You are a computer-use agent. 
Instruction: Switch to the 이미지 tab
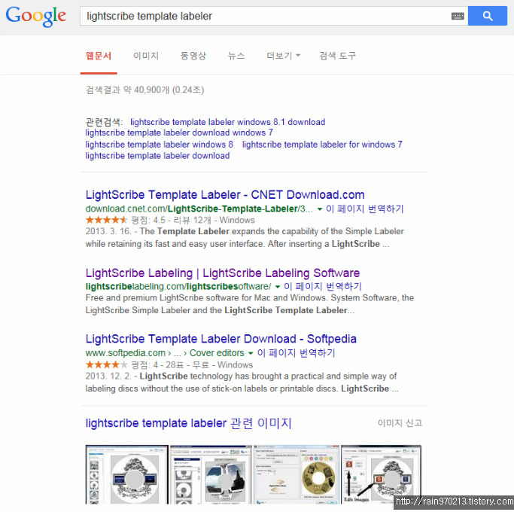tap(146, 56)
